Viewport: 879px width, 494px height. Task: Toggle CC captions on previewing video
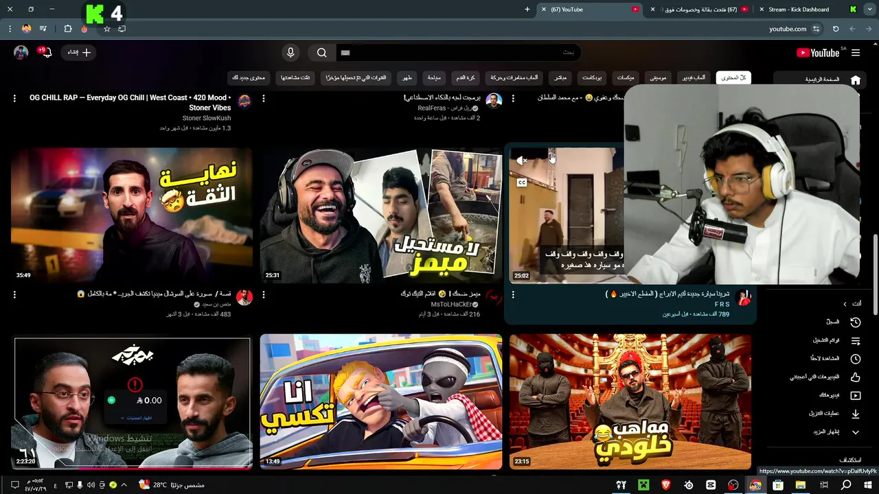pyautogui.click(x=521, y=183)
